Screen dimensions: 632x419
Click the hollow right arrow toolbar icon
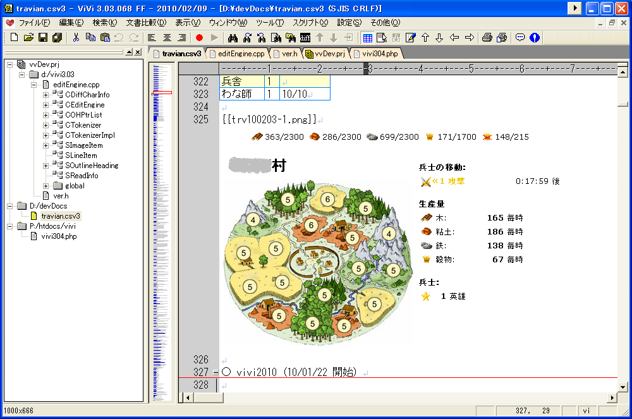click(469, 37)
